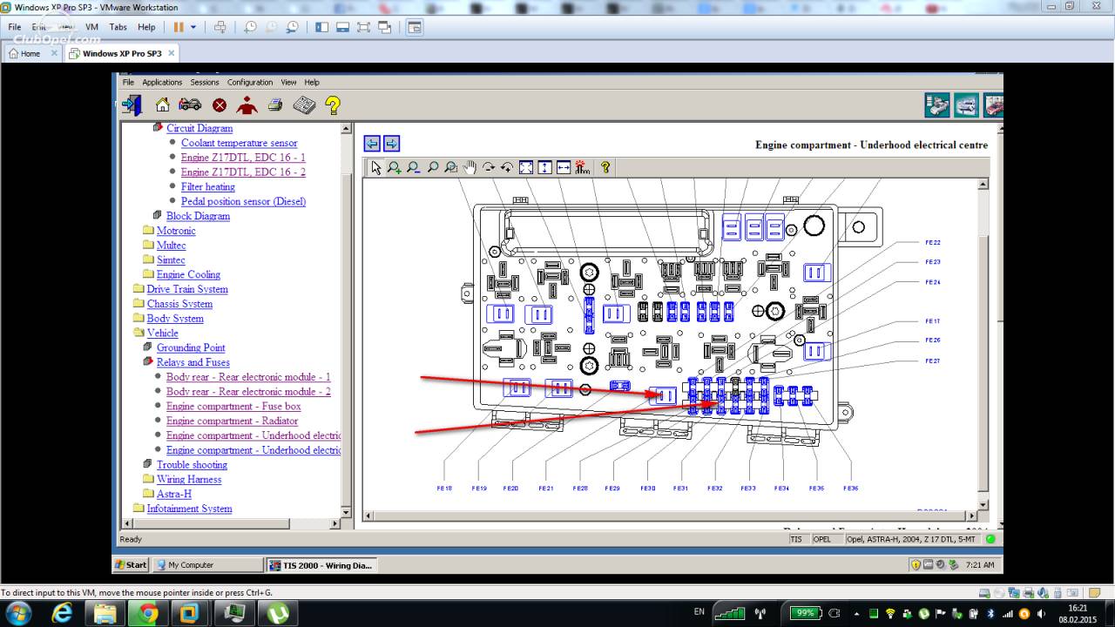Click the TIS exit door icon
The image size is (1115, 627).
[132, 105]
